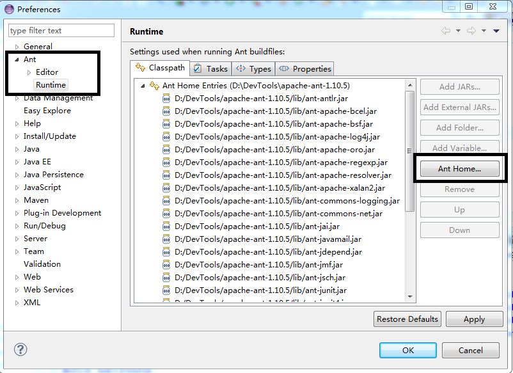Screen dimensions: 513x373
Task: Open the help question mark icon
Action: (20, 349)
